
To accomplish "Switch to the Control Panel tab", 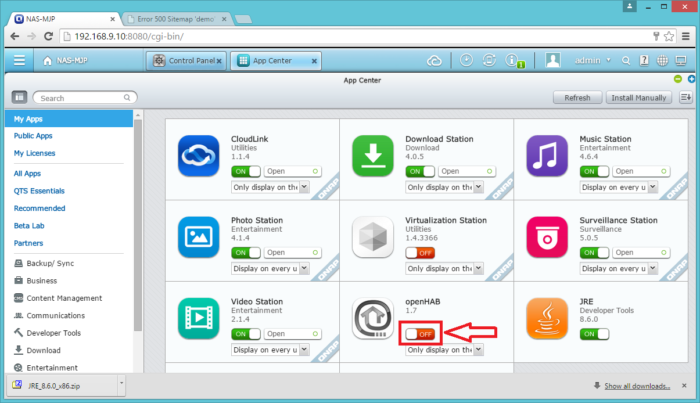I will pos(186,60).
